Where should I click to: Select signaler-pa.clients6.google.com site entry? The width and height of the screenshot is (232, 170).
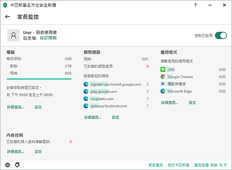point(116,84)
